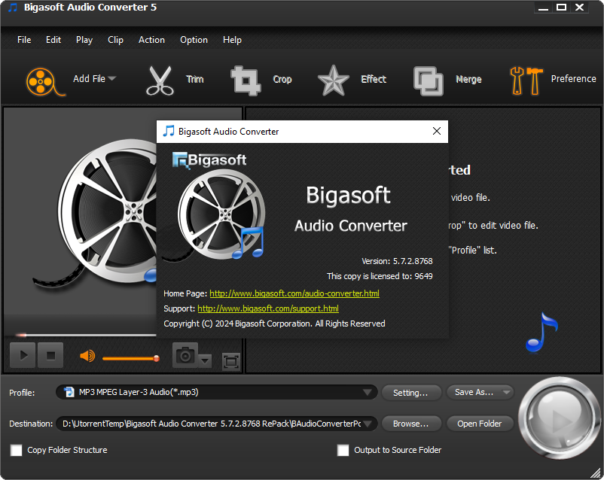This screenshot has height=480, width=604.
Task: Click 'This copy is licensed to: 9649' text
Action: 380,276
